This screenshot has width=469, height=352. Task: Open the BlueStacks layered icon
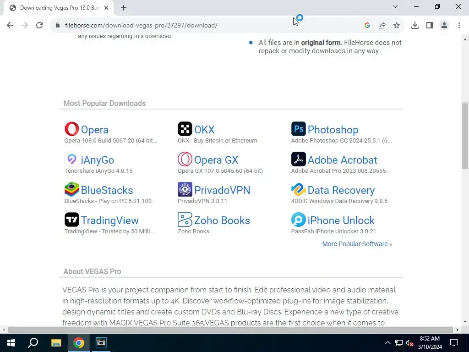tap(72, 189)
